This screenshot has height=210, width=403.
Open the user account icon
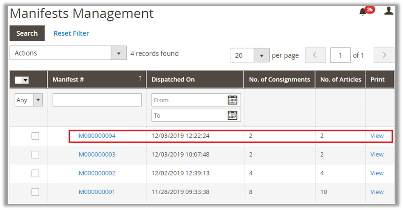click(388, 11)
